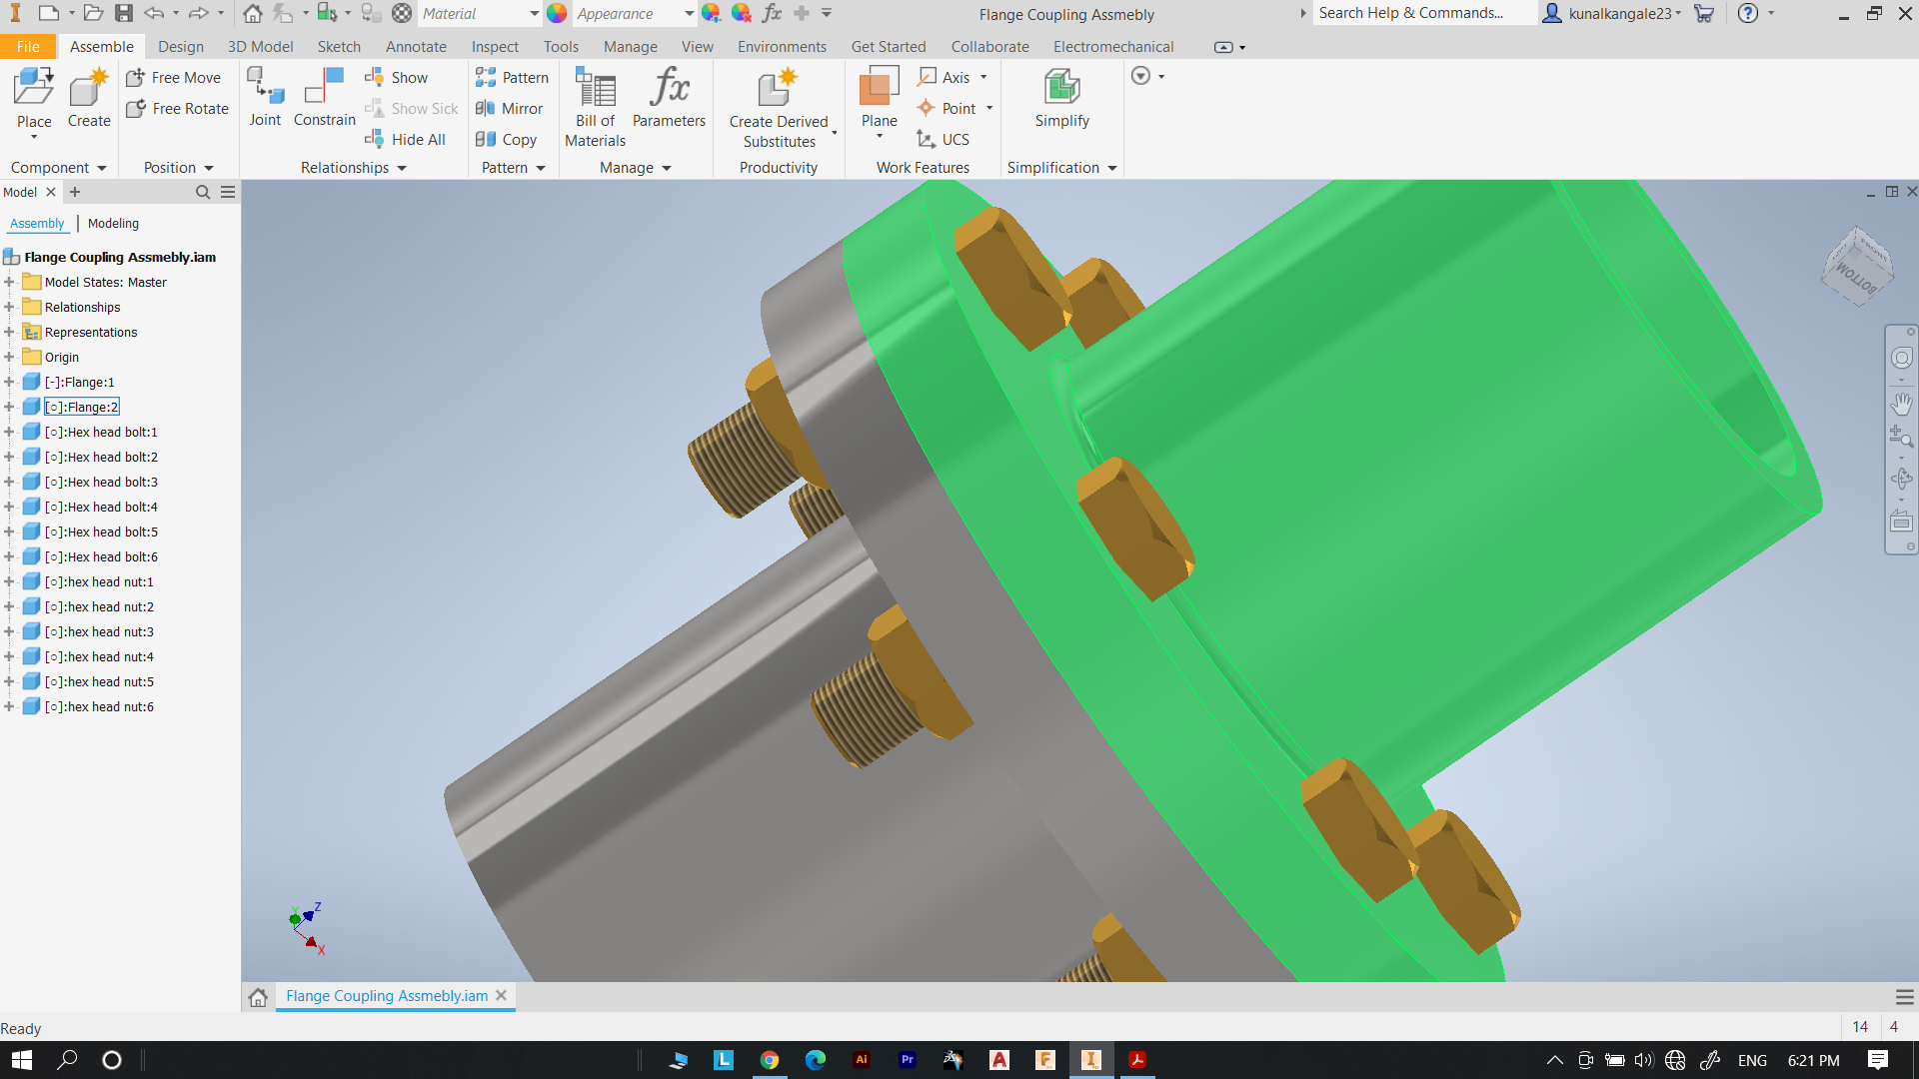Click the search icon in Model browser
Image resolution: width=1919 pixels, height=1079 pixels.
(203, 192)
